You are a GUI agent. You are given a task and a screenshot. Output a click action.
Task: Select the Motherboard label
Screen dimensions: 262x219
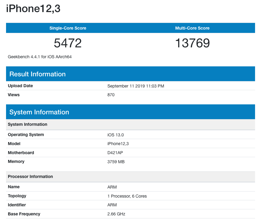click(21, 153)
